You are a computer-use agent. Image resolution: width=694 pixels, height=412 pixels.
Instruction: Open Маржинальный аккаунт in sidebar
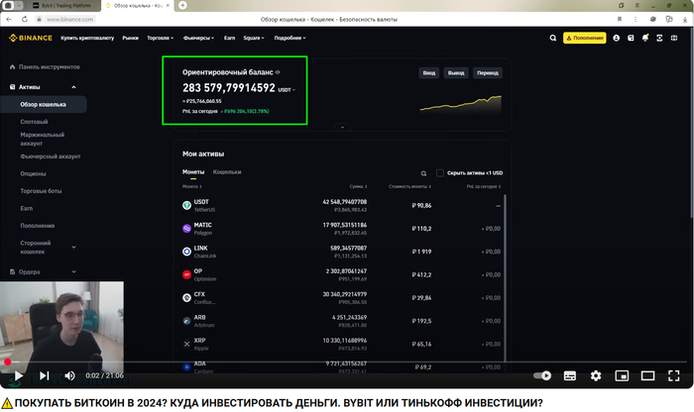click(x=42, y=139)
